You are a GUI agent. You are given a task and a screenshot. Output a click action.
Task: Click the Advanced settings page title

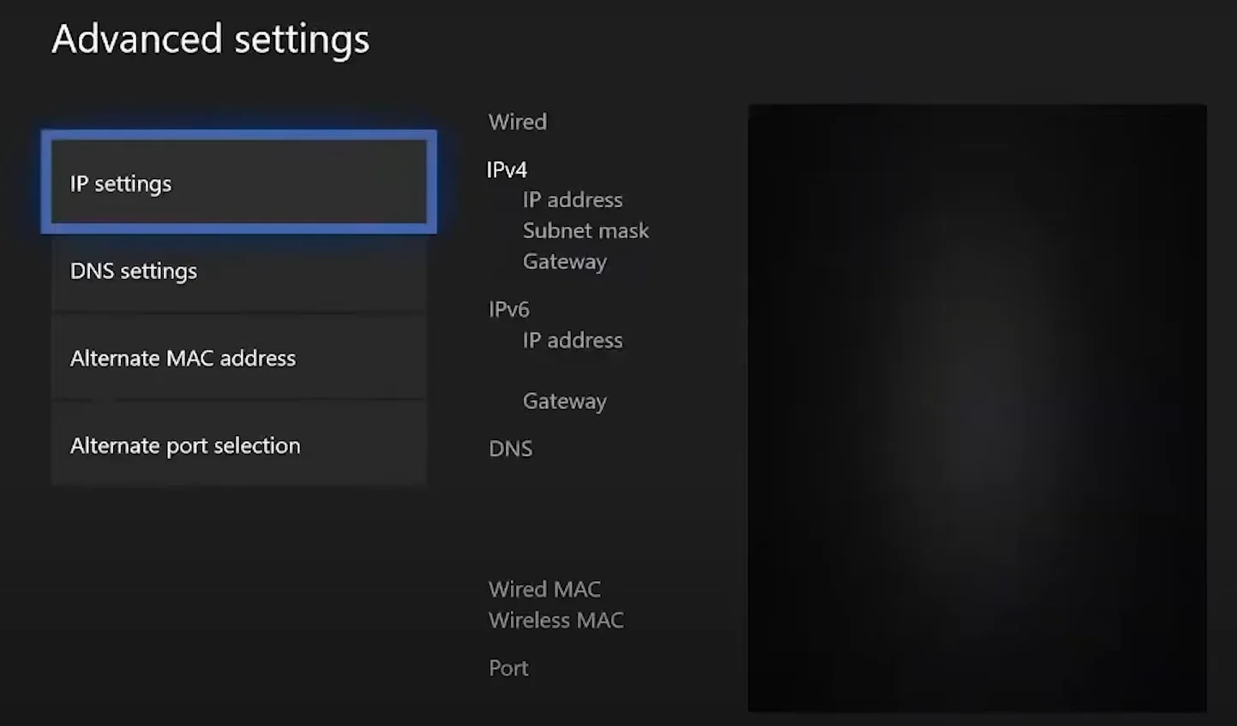tap(210, 39)
